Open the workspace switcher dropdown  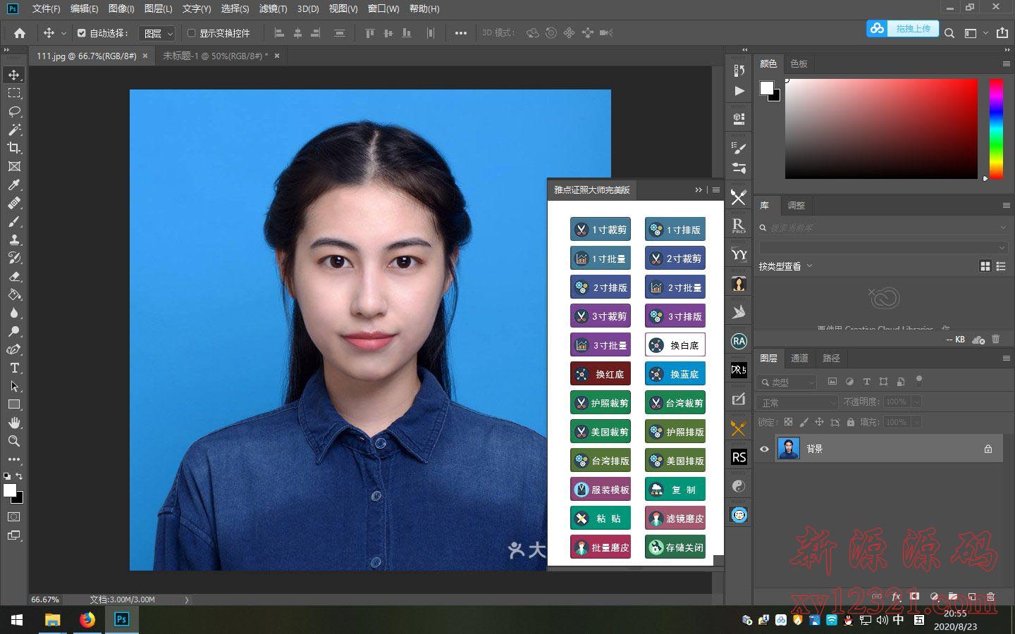[x=976, y=33]
